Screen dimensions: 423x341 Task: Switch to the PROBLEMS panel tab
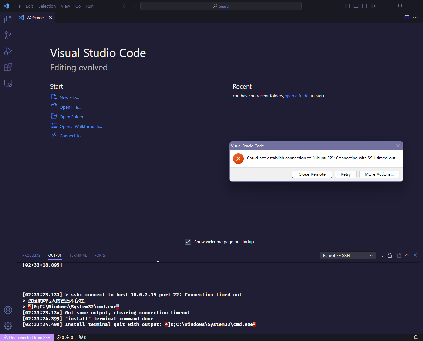click(31, 255)
